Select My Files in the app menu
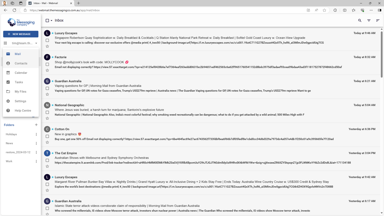This screenshot has height=216, width=384. [21, 91]
